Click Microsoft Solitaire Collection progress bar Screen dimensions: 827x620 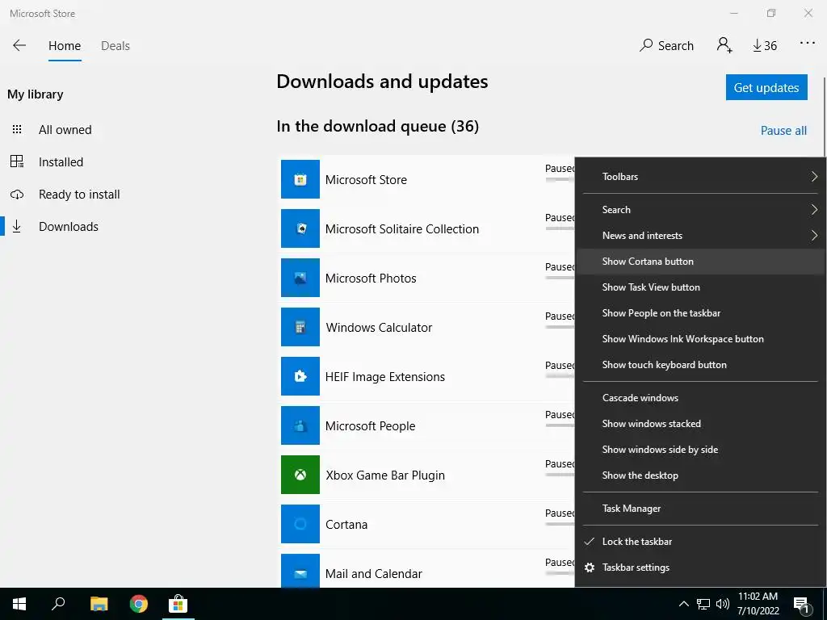(560, 228)
